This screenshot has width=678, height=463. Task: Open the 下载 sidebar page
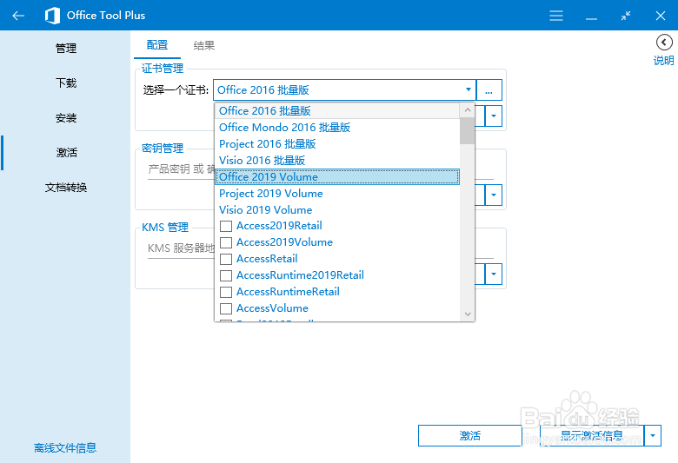click(66, 83)
